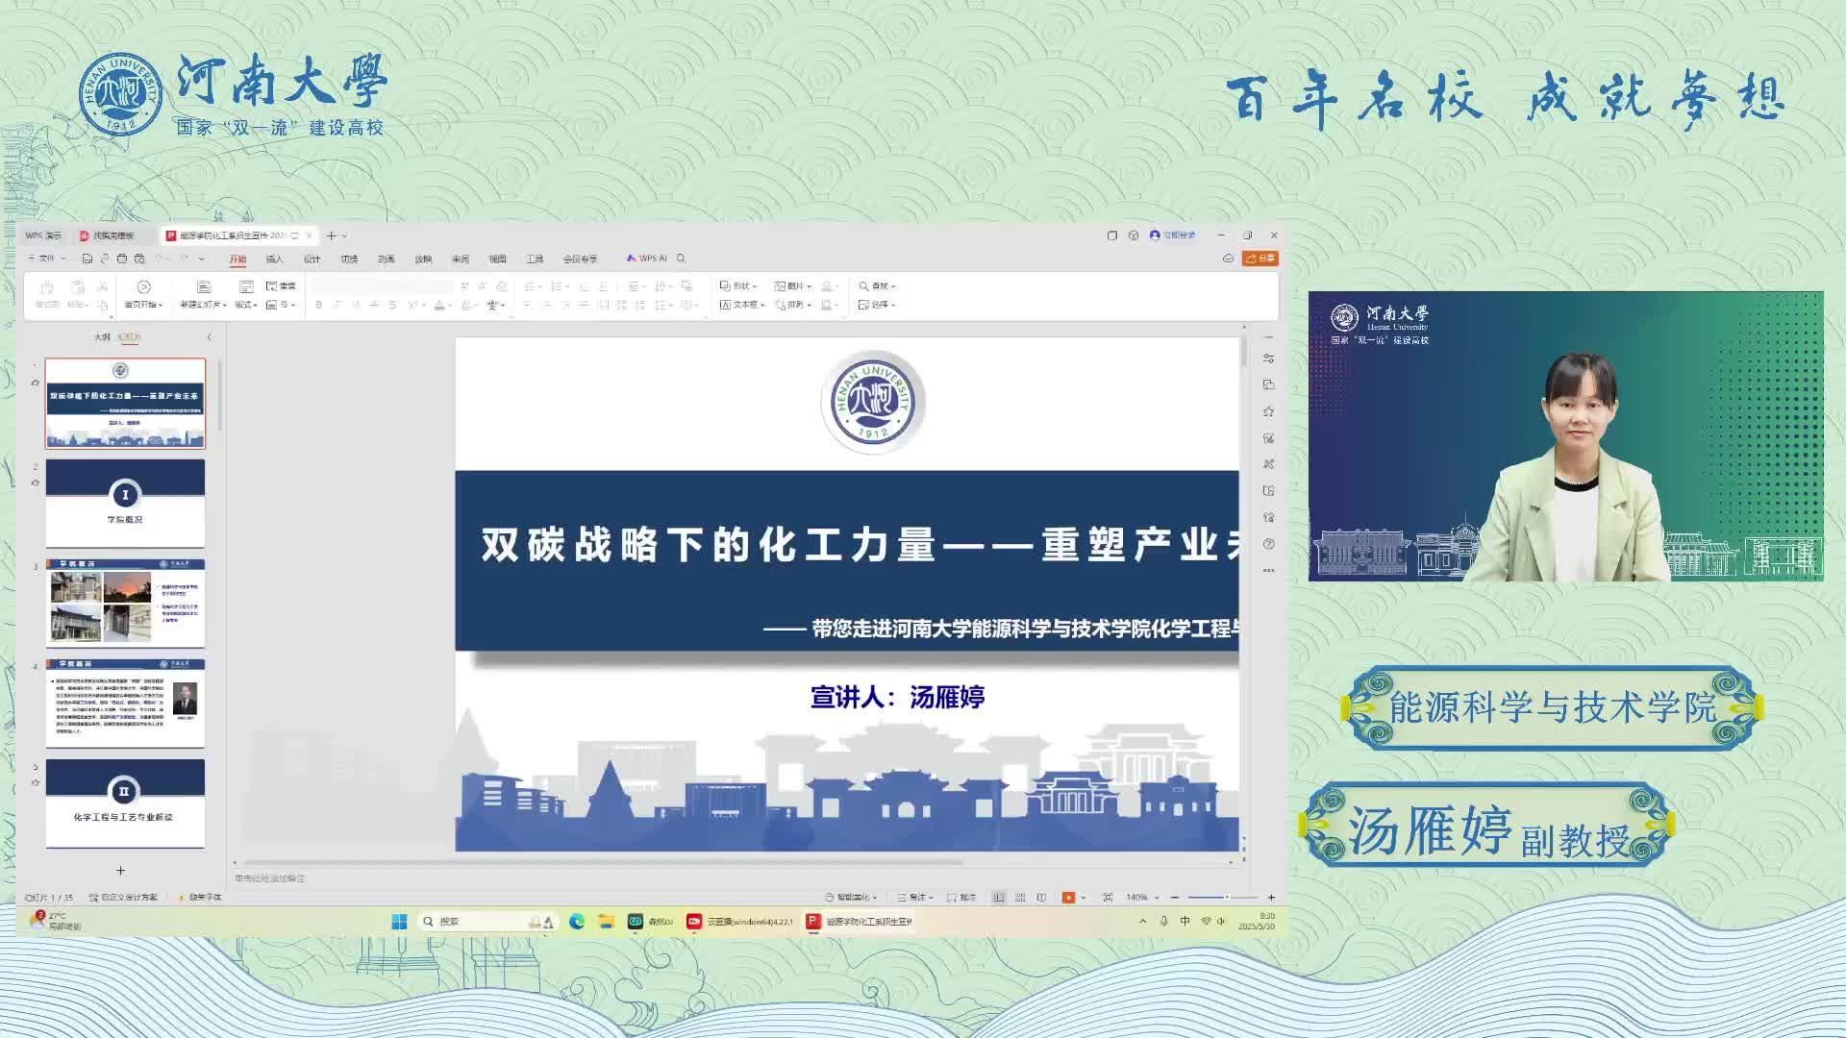Switch to the Transitions ribbon tab

tap(349, 259)
